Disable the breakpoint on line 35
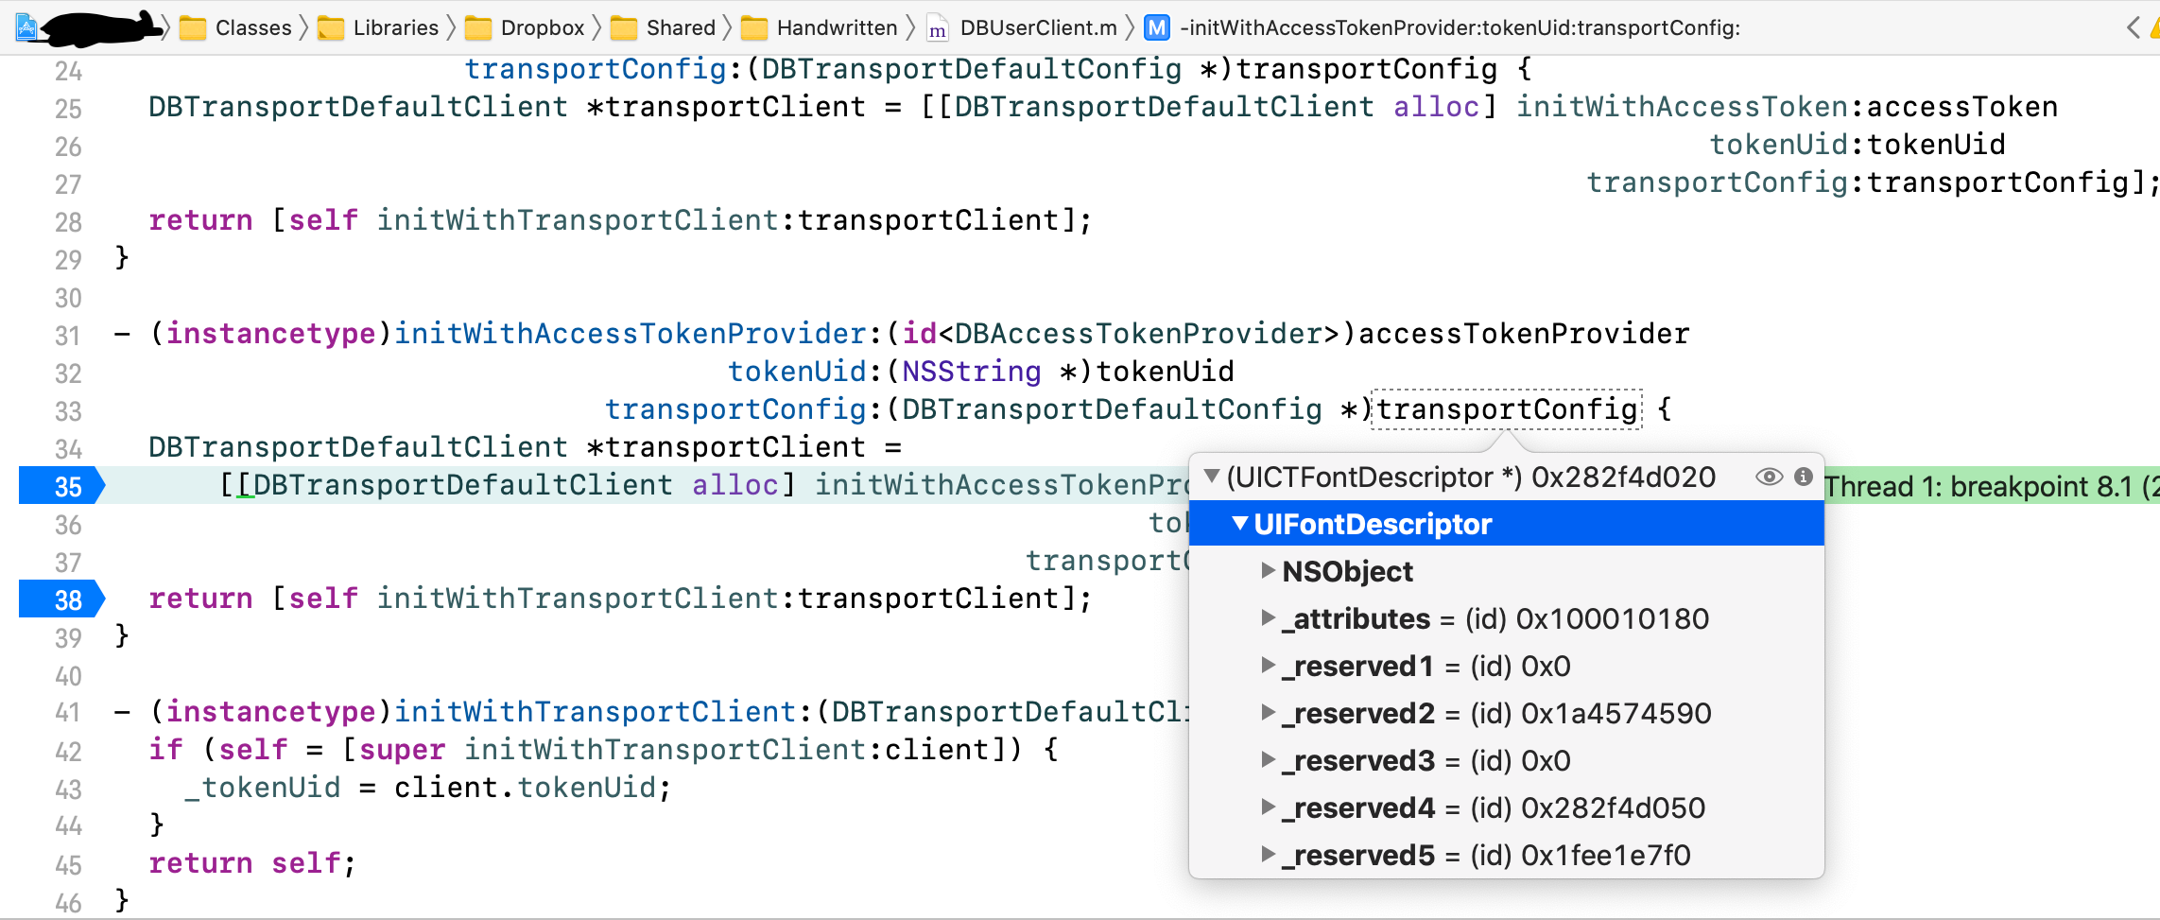This screenshot has width=2160, height=920. [x=62, y=486]
